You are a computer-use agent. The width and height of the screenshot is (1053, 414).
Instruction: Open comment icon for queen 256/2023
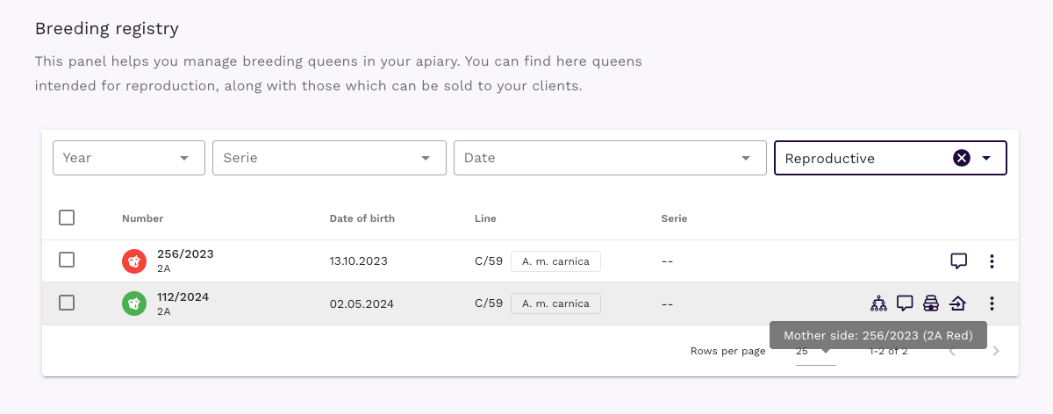[958, 261]
